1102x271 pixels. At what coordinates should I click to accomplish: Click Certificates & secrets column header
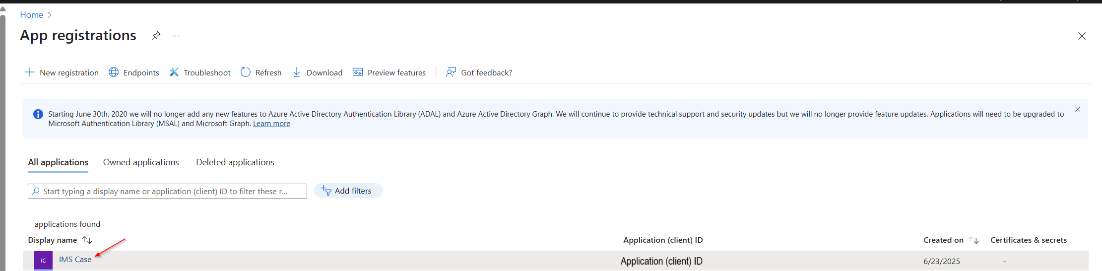click(x=1029, y=240)
